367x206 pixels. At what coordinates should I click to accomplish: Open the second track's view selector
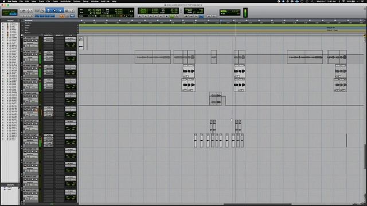[30, 57]
